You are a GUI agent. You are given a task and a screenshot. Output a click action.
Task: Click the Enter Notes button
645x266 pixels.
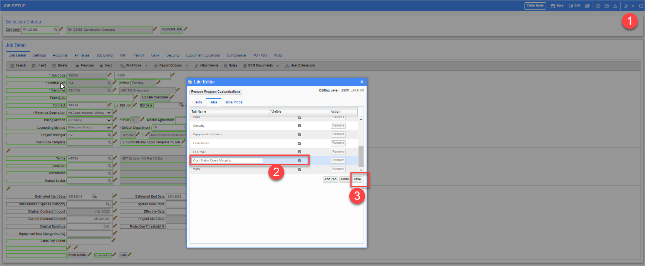pos(77,255)
